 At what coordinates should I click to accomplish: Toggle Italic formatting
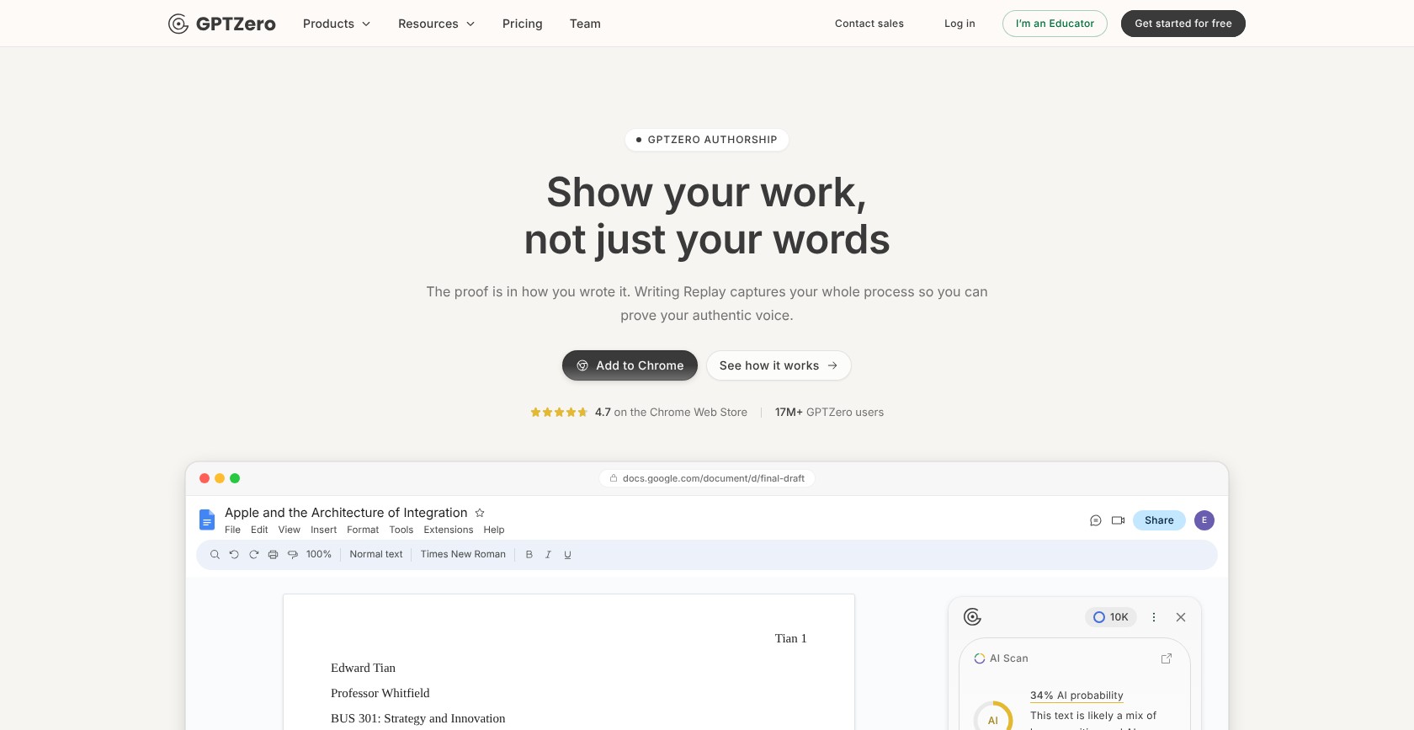pyautogui.click(x=549, y=555)
